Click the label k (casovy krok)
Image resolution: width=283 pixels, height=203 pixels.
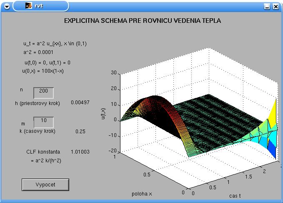tap(38, 131)
